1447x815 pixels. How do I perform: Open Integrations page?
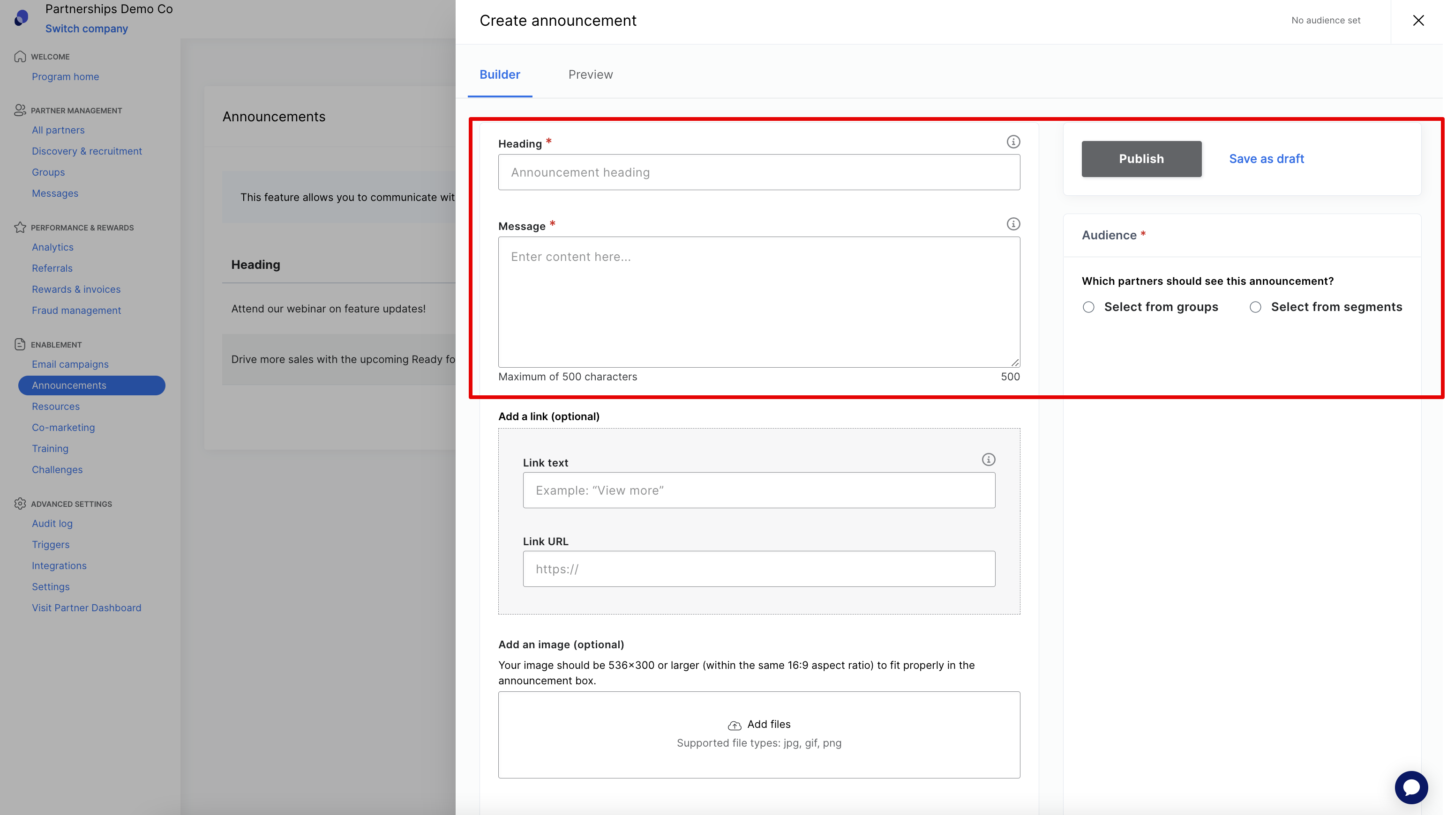pos(59,565)
